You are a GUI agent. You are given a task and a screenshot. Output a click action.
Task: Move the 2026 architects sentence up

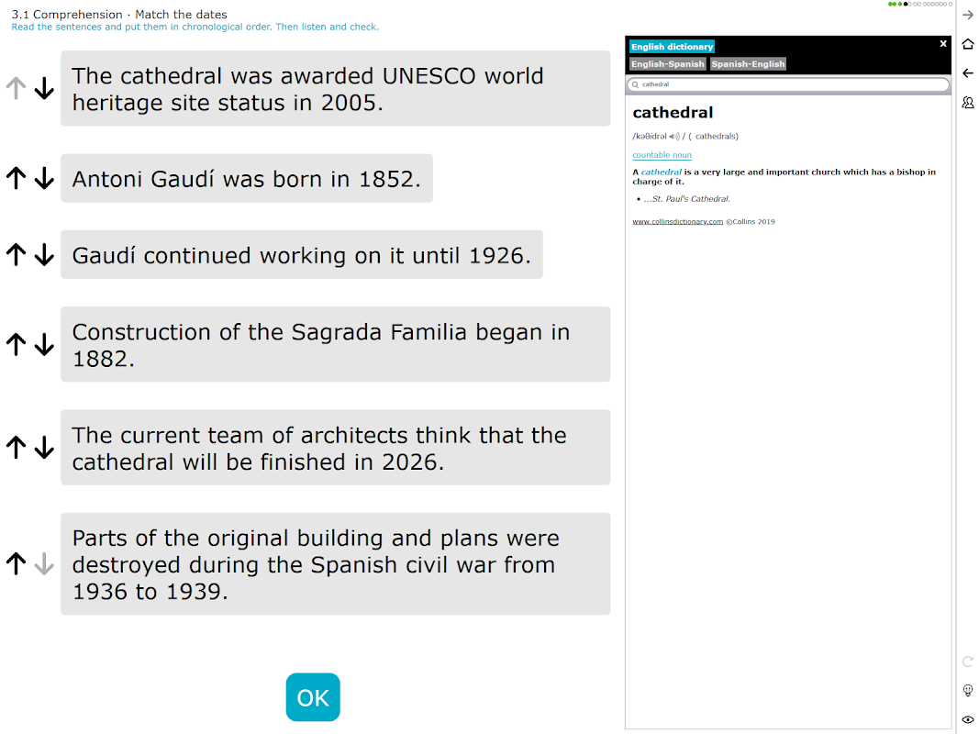click(17, 448)
